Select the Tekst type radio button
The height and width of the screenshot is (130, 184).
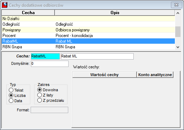pyautogui.click(x=11, y=90)
